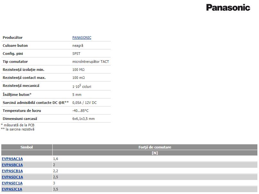This screenshot has width=259, height=194.
Task: Open the EVPASJC1A product link
Action: click(x=12, y=190)
